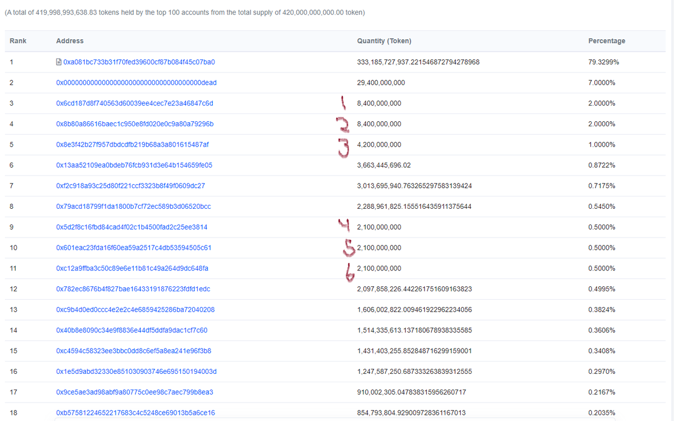Click the Percentage column header

607,41
